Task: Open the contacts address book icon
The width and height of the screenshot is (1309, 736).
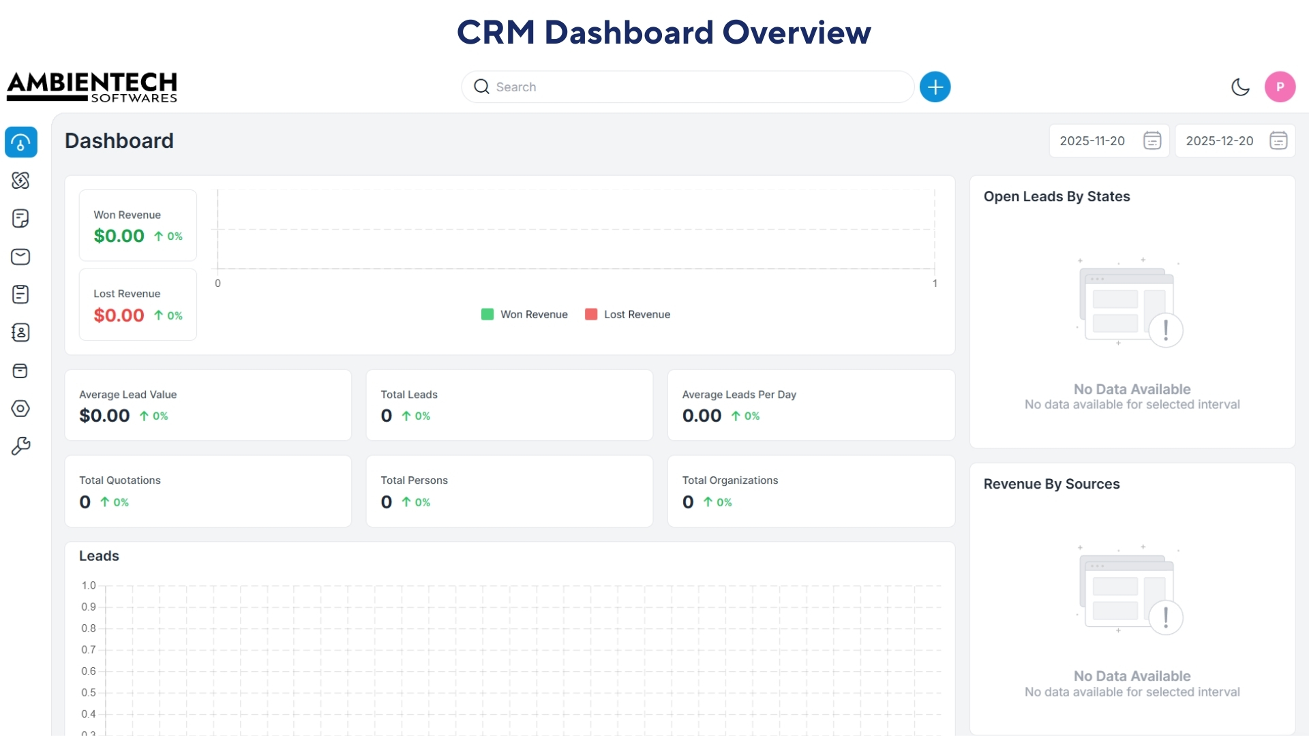Action: tap(21, 333)
